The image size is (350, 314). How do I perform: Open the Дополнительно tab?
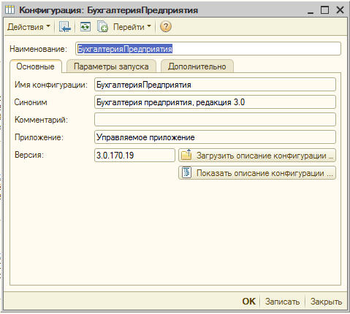point(197,66)
